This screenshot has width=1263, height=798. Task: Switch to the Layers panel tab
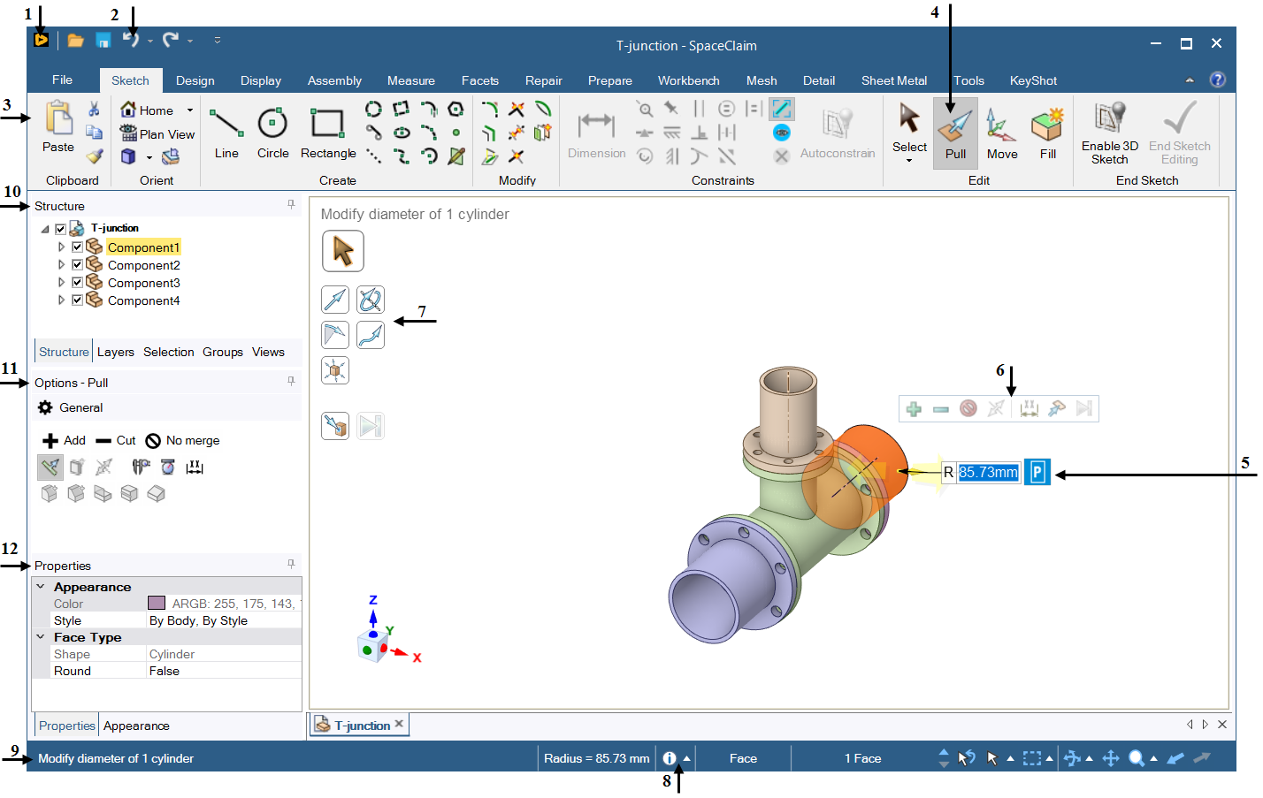116,352
